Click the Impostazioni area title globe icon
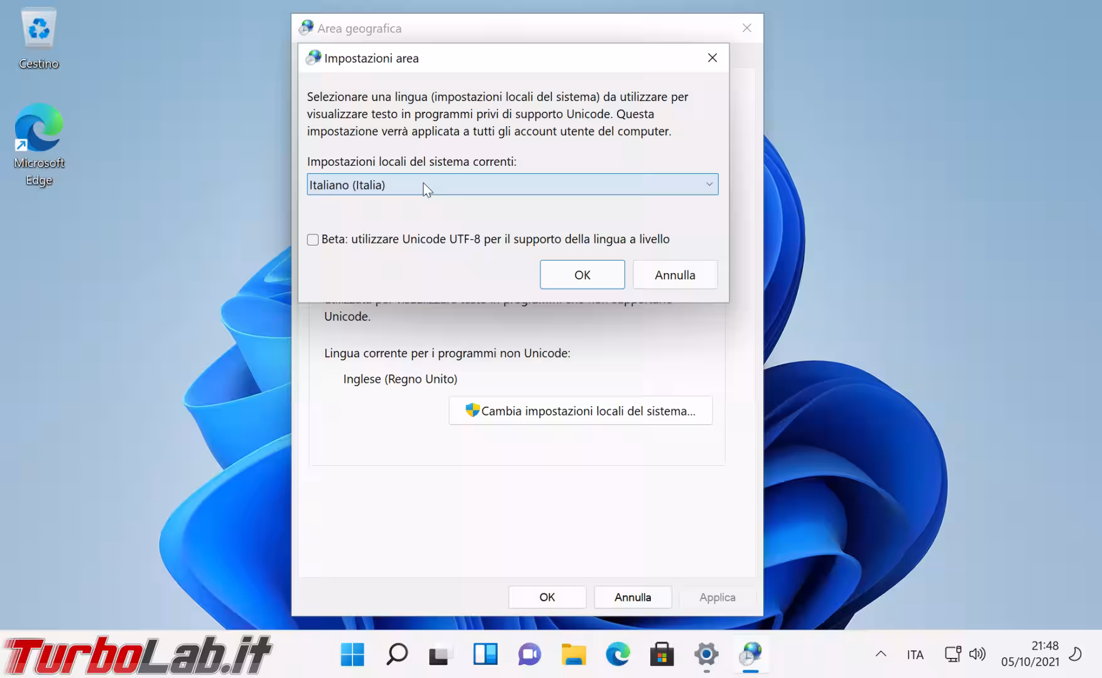 coord(313,58)
